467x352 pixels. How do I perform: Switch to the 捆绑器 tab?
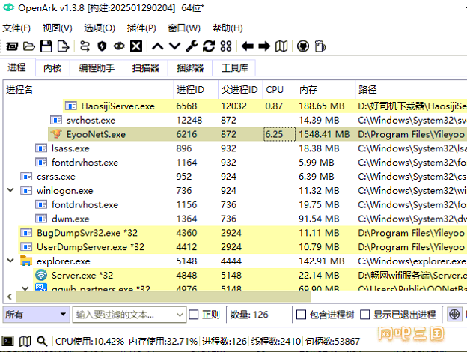(190, 68)
